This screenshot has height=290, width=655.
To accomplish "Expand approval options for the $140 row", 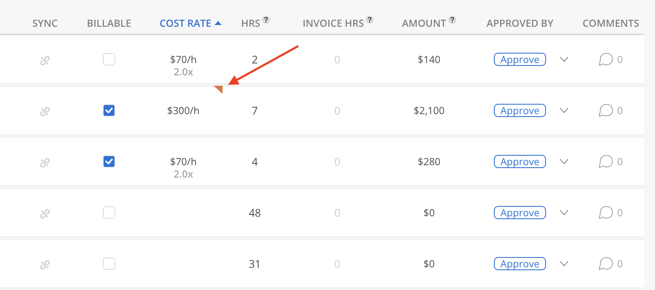I will point(564,60).
